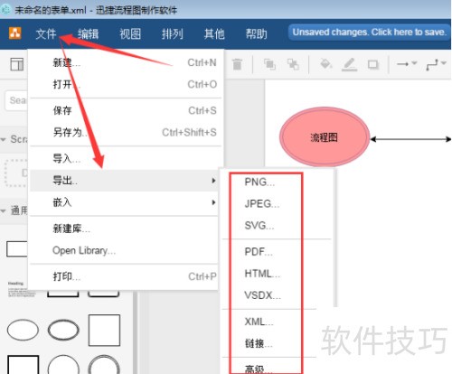452x374 pixels.
Task: Pick the ellipse shape from the palette
Action: click(23, 330)
